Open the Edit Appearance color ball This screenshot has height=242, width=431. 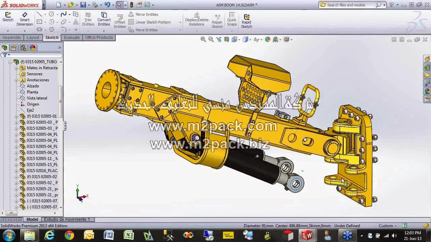(x=268, y=39)
